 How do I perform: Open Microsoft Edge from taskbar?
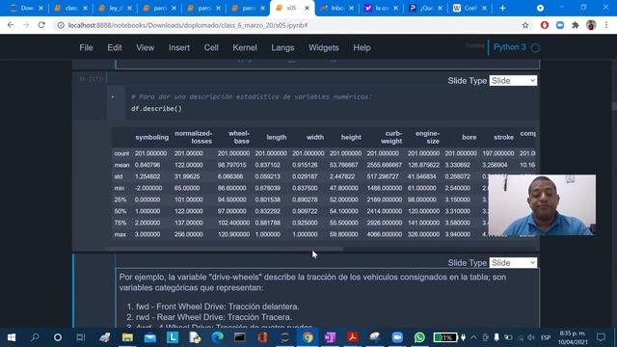(217, 337)
